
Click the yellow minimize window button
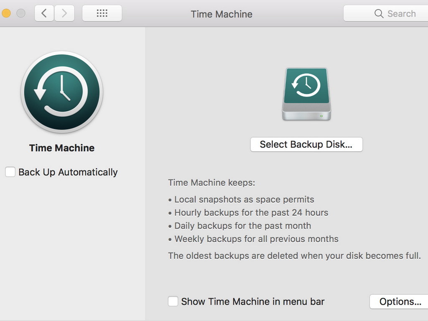click(6, 13)
